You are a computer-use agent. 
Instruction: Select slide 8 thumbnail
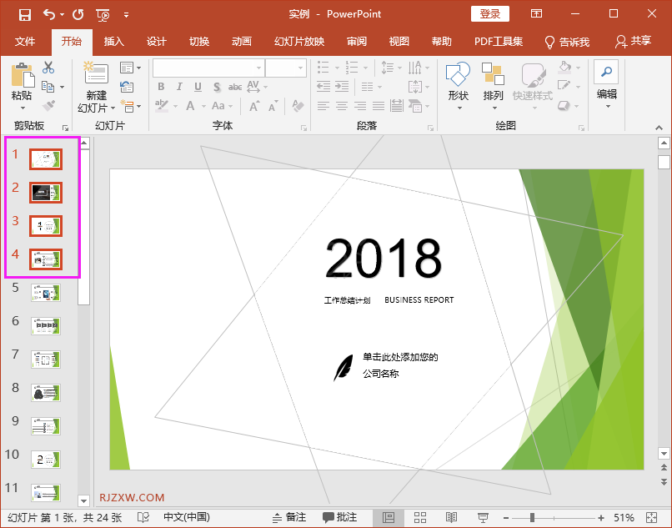click(46, 393)
